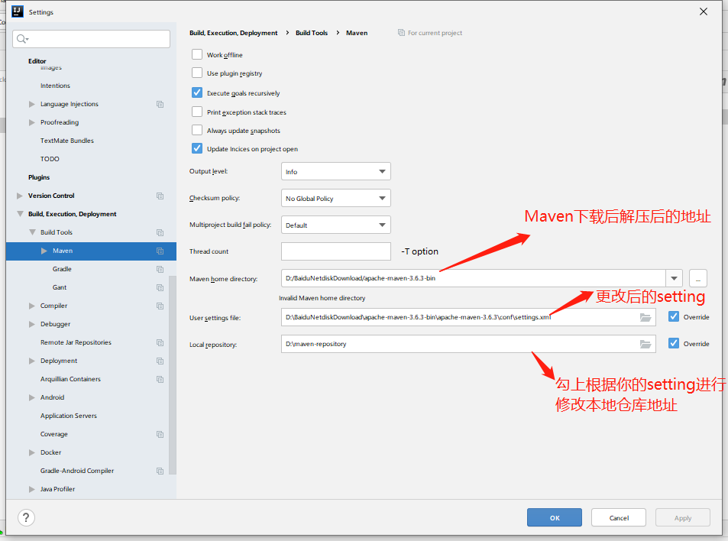Collapse the Build Tools node
Image resolution: width=728 pixels, height=541 pixels.
32,232
